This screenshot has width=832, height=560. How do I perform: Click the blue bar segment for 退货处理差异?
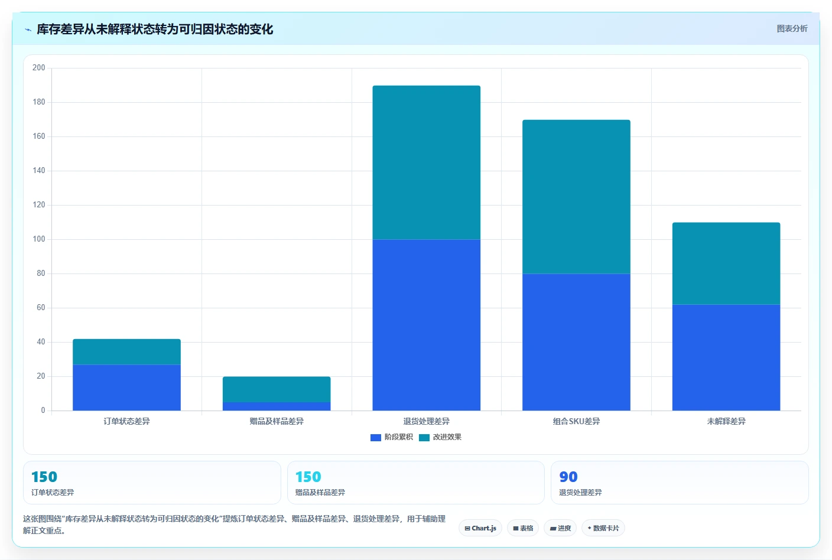tap(426, 325)
